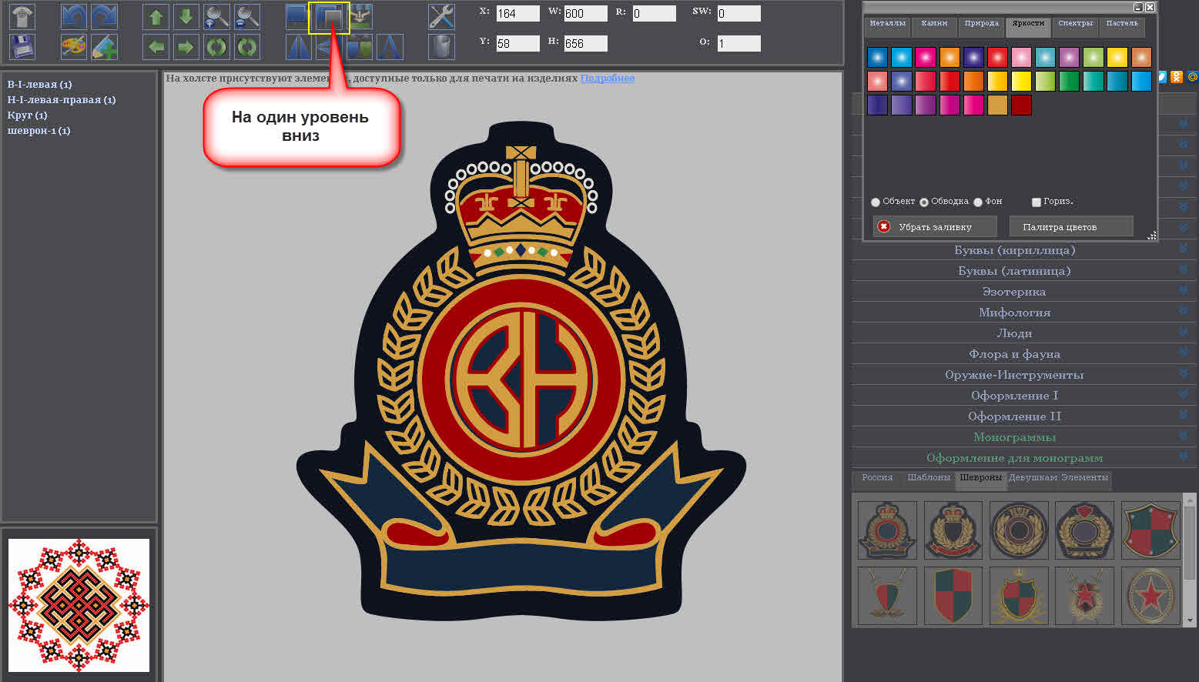This screenshot has width=1199, height=682.
Task: Select the 'Фон' radio button
Action: click(x=978, y=202)
